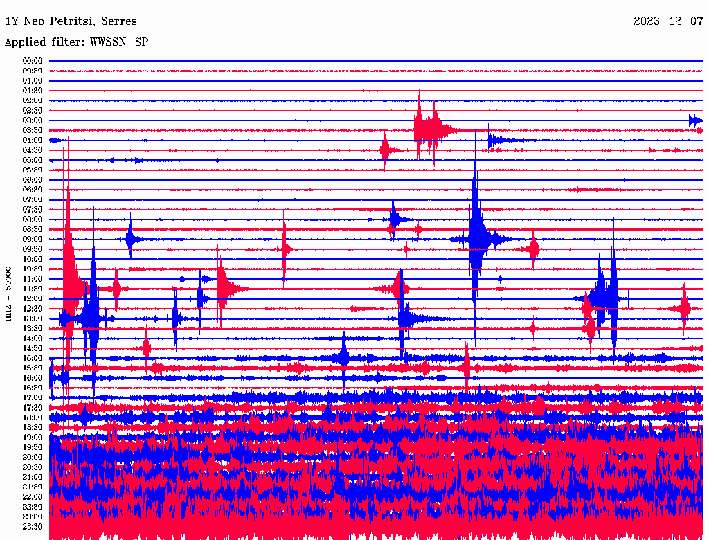Image resolution: width=709 pixels, height=540 pixels.
Task: Click the 19:30 time row label
Action: (33, 448)
